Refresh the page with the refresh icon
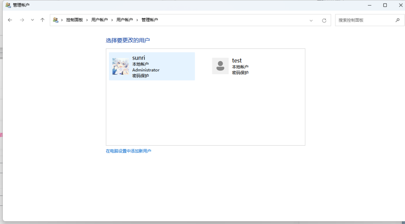This screenshot has width=405, height=224. click(324, 21)
